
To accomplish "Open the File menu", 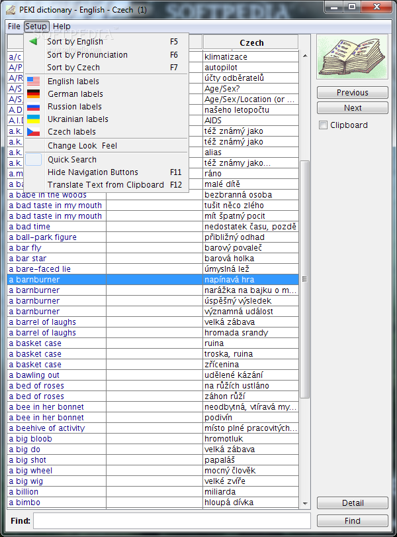I will pyautogui.click(x=14, y=26).
